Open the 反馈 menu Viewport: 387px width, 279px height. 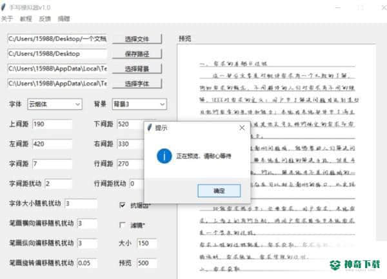tap(45, 19)
